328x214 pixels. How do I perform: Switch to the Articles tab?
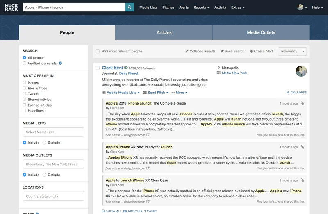(x=164, y=33)
